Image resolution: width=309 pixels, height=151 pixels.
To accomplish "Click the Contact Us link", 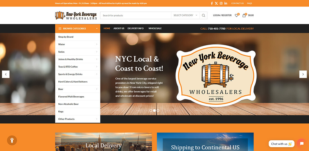I will [237, 3].
